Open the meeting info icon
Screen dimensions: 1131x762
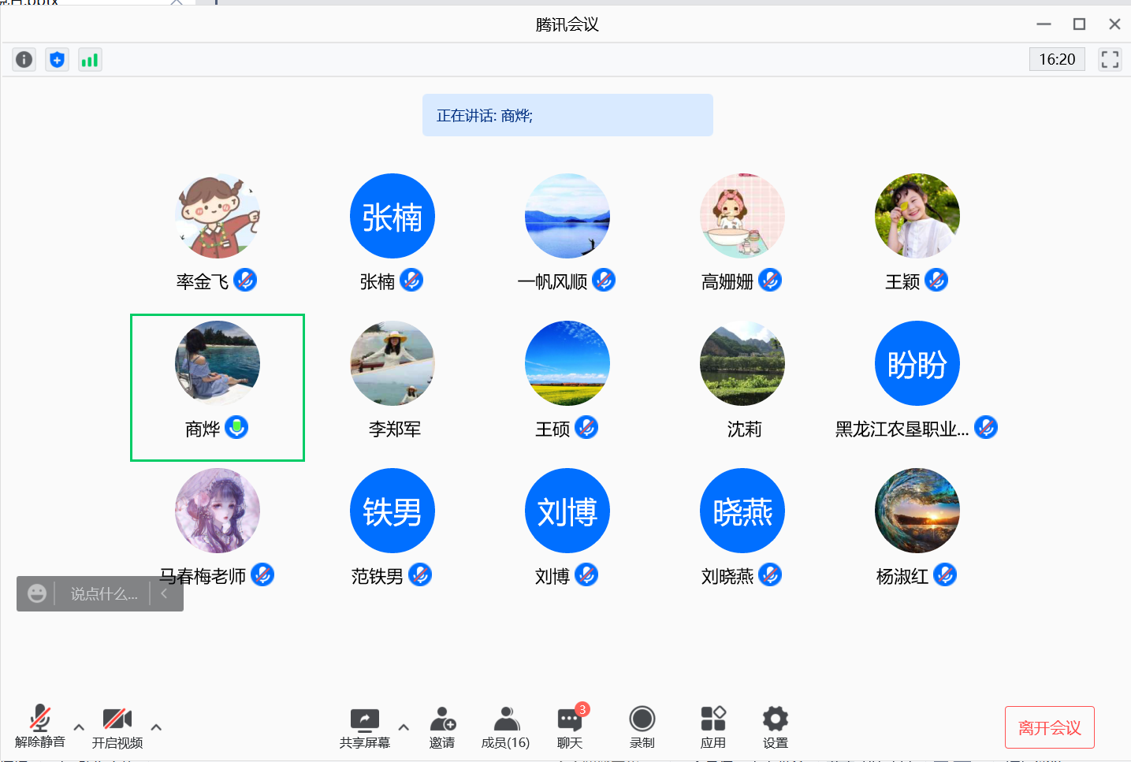(24, 59)
